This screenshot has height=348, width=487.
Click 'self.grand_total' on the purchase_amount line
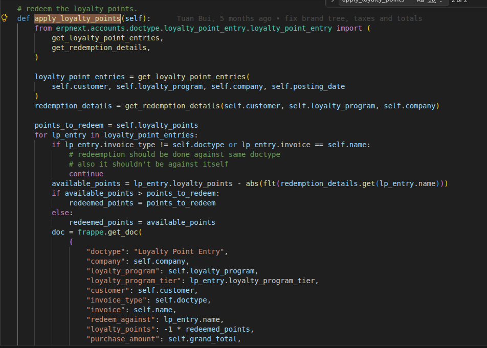203,339
